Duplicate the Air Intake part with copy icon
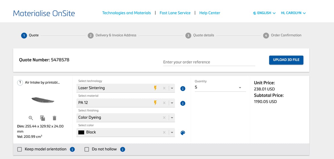Screen dimensions: 334x159 (x=43, y=118)
